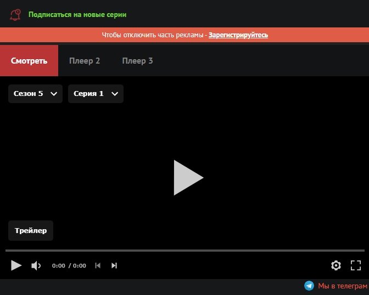Skip to previous episode icon
The width and height of the screenshot is (369, 295).
click(x=98, y=265)
